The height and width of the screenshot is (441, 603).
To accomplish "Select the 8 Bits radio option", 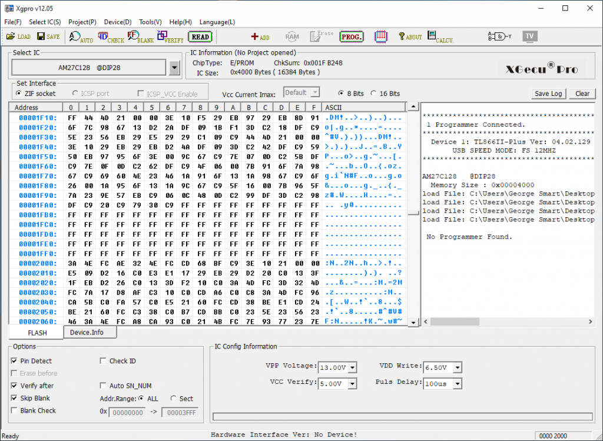I will (x=341, y=94).
